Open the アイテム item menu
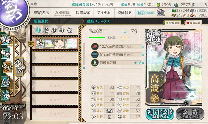Image resolution: width=208 pixels, height=124 pixels. (x=104, y=13)
